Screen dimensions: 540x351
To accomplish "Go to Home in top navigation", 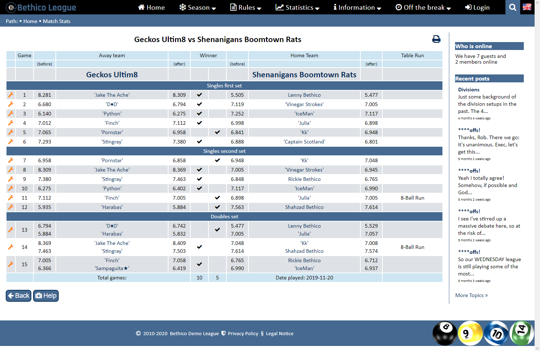I will (152, 7).
